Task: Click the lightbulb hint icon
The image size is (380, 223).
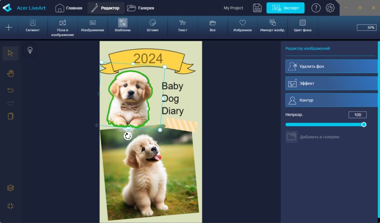Action: point(30,50)
